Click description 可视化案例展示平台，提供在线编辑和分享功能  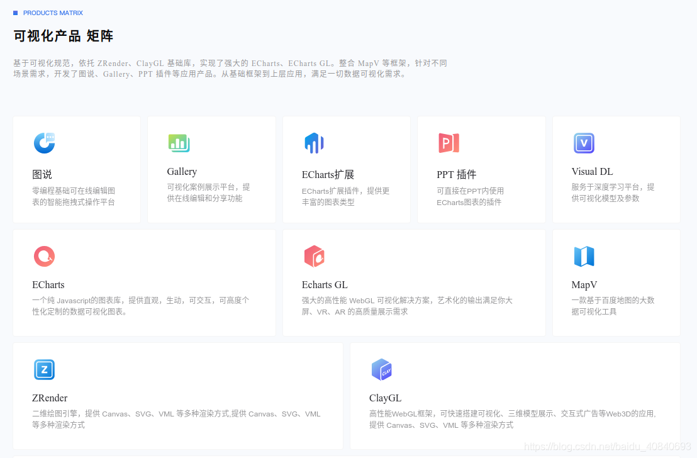click(208, 193)
